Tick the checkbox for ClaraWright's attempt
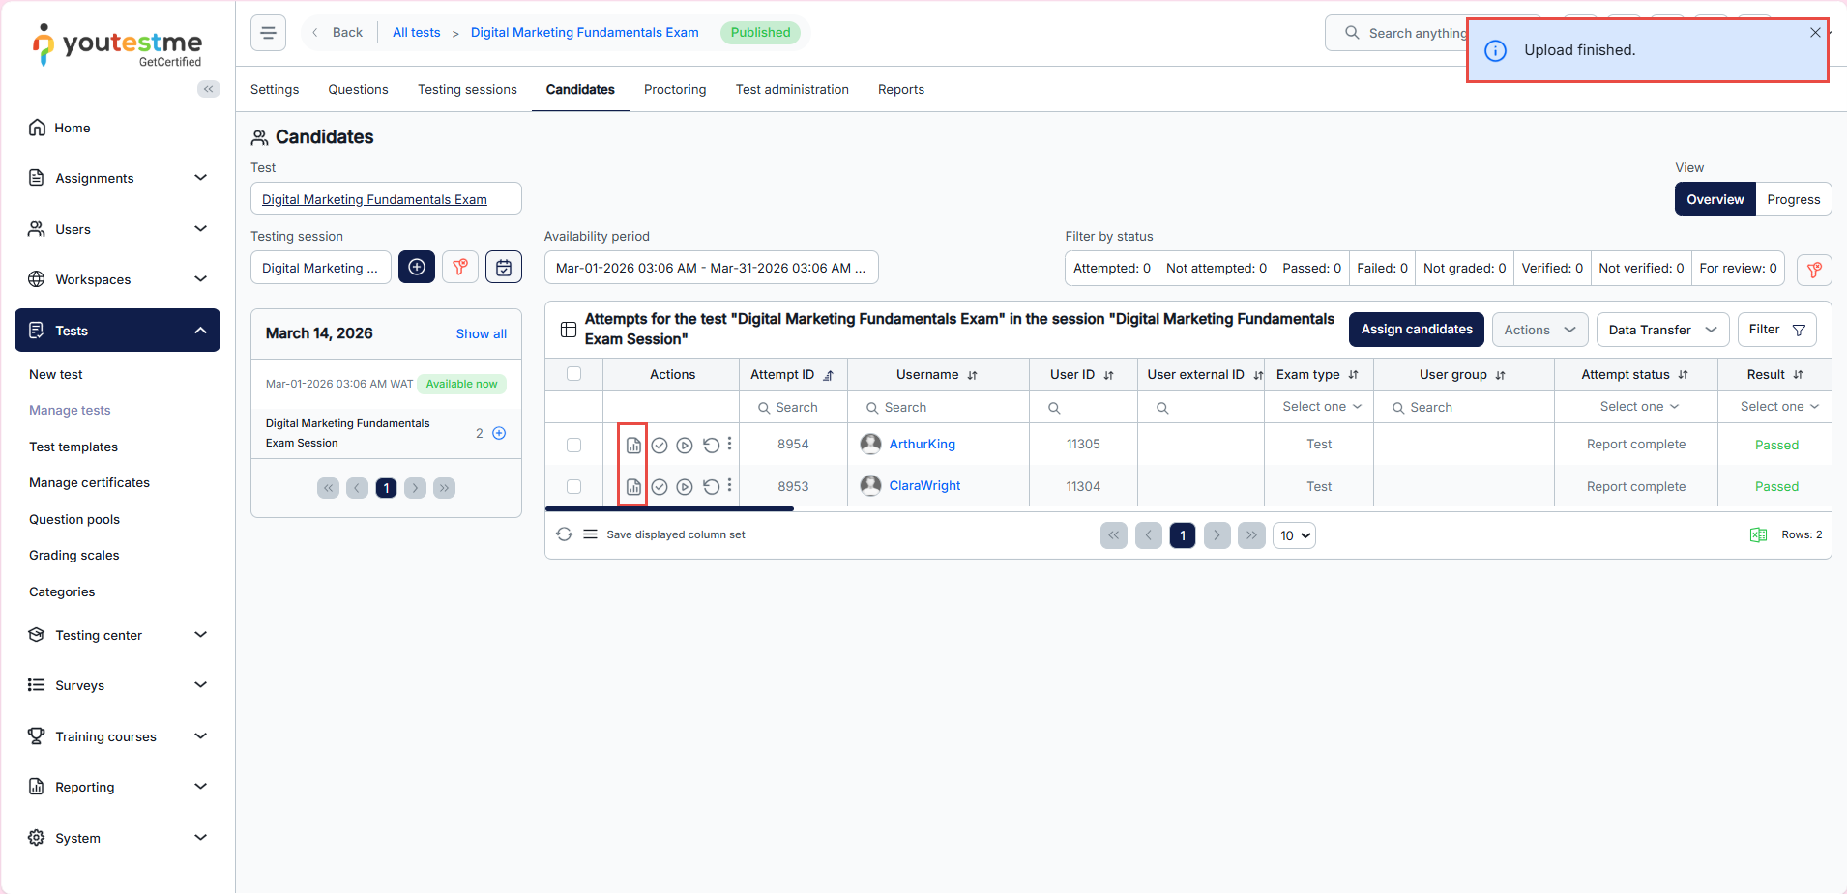The height and width of the screenshot is (894, 1847). [x=573, y=487]
